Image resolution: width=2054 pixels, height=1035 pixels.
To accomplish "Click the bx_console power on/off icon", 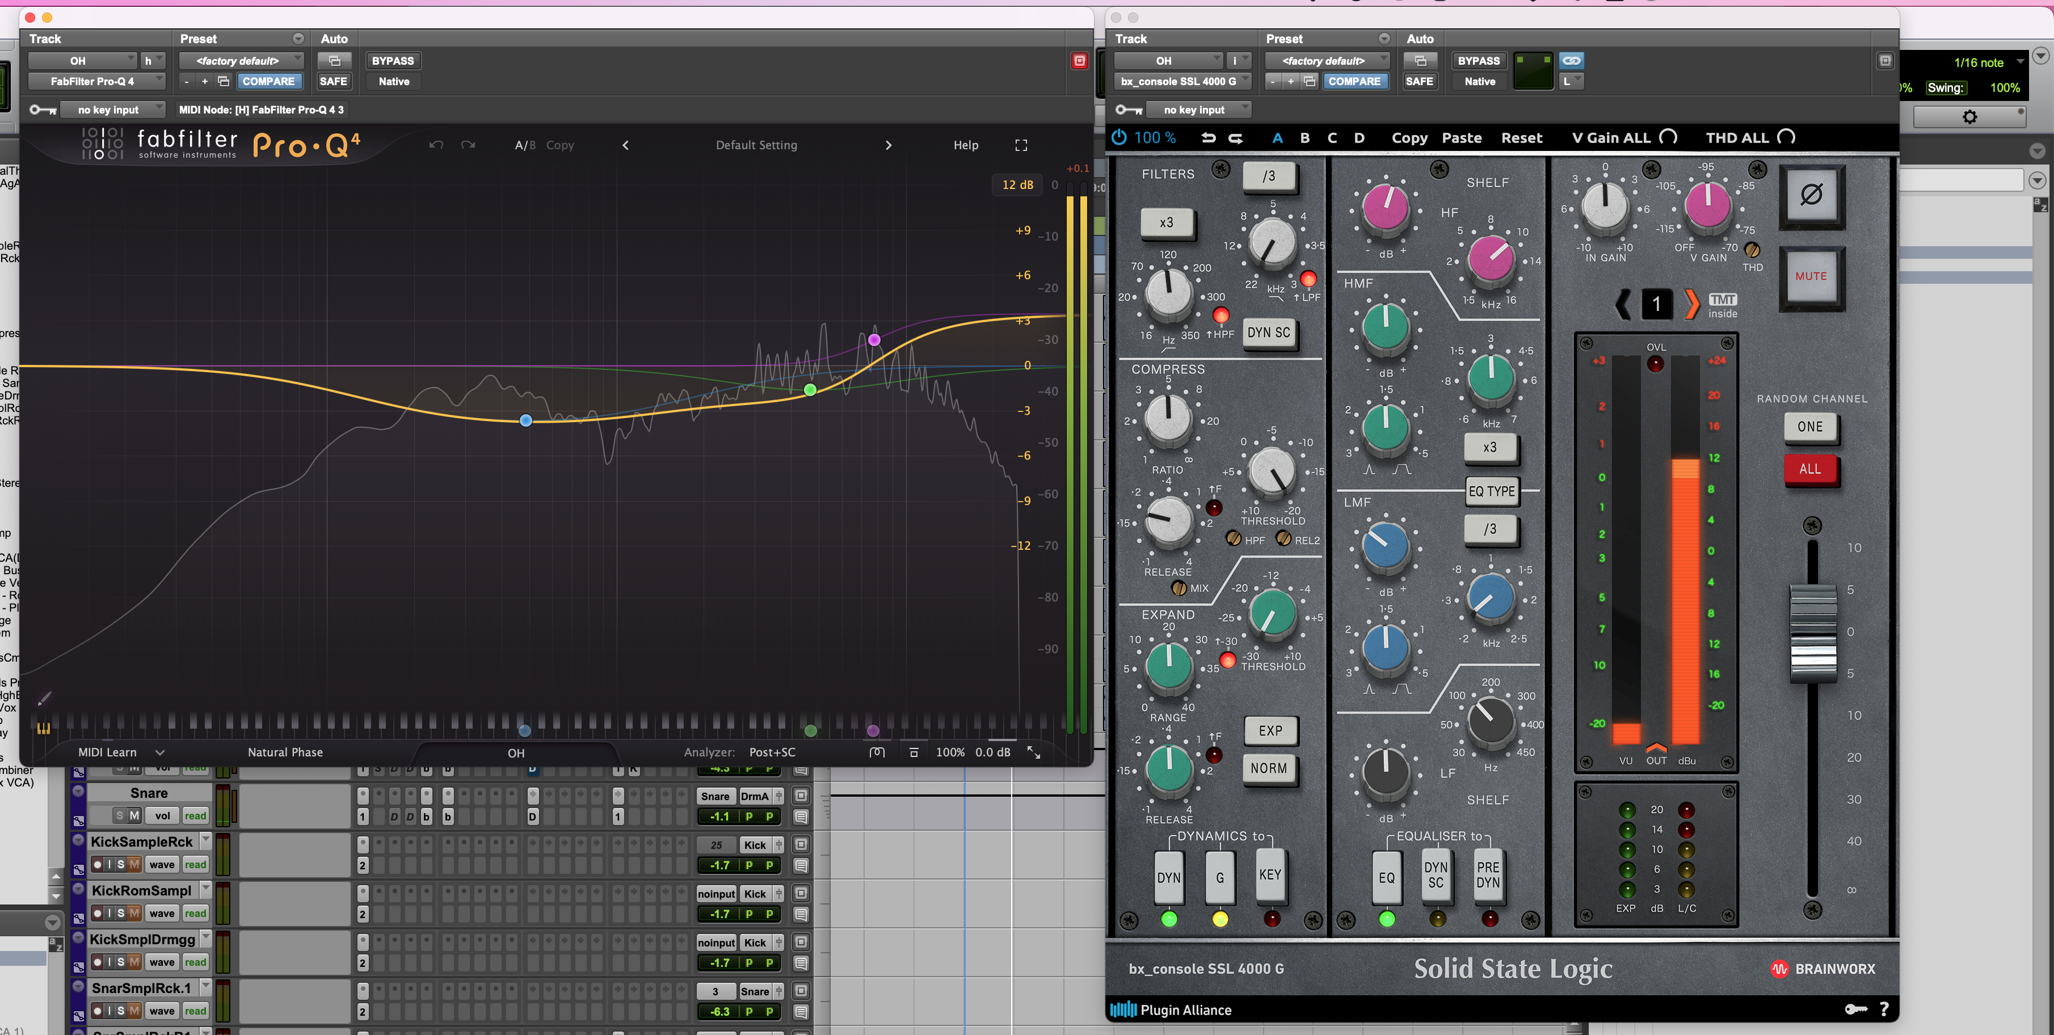I will point(1119,137).
